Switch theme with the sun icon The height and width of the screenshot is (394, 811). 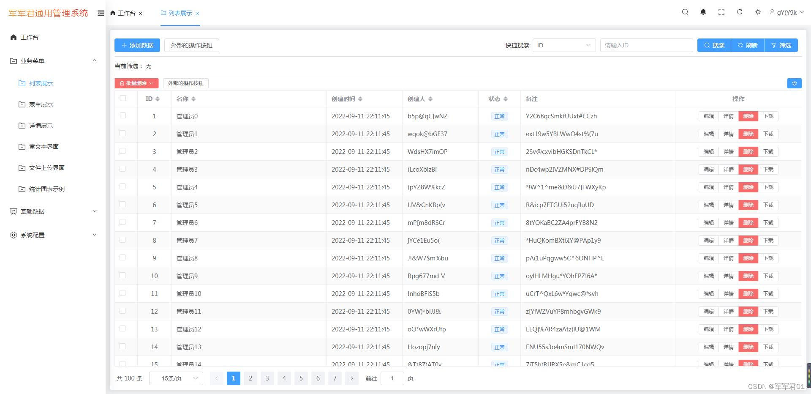(758, 12)
